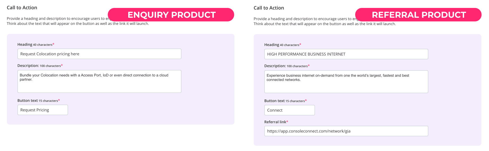The height and width of the screenshot is (151, 489).
Task: Select the 'Request Pricing' button text field
Action: pos(43,110)
